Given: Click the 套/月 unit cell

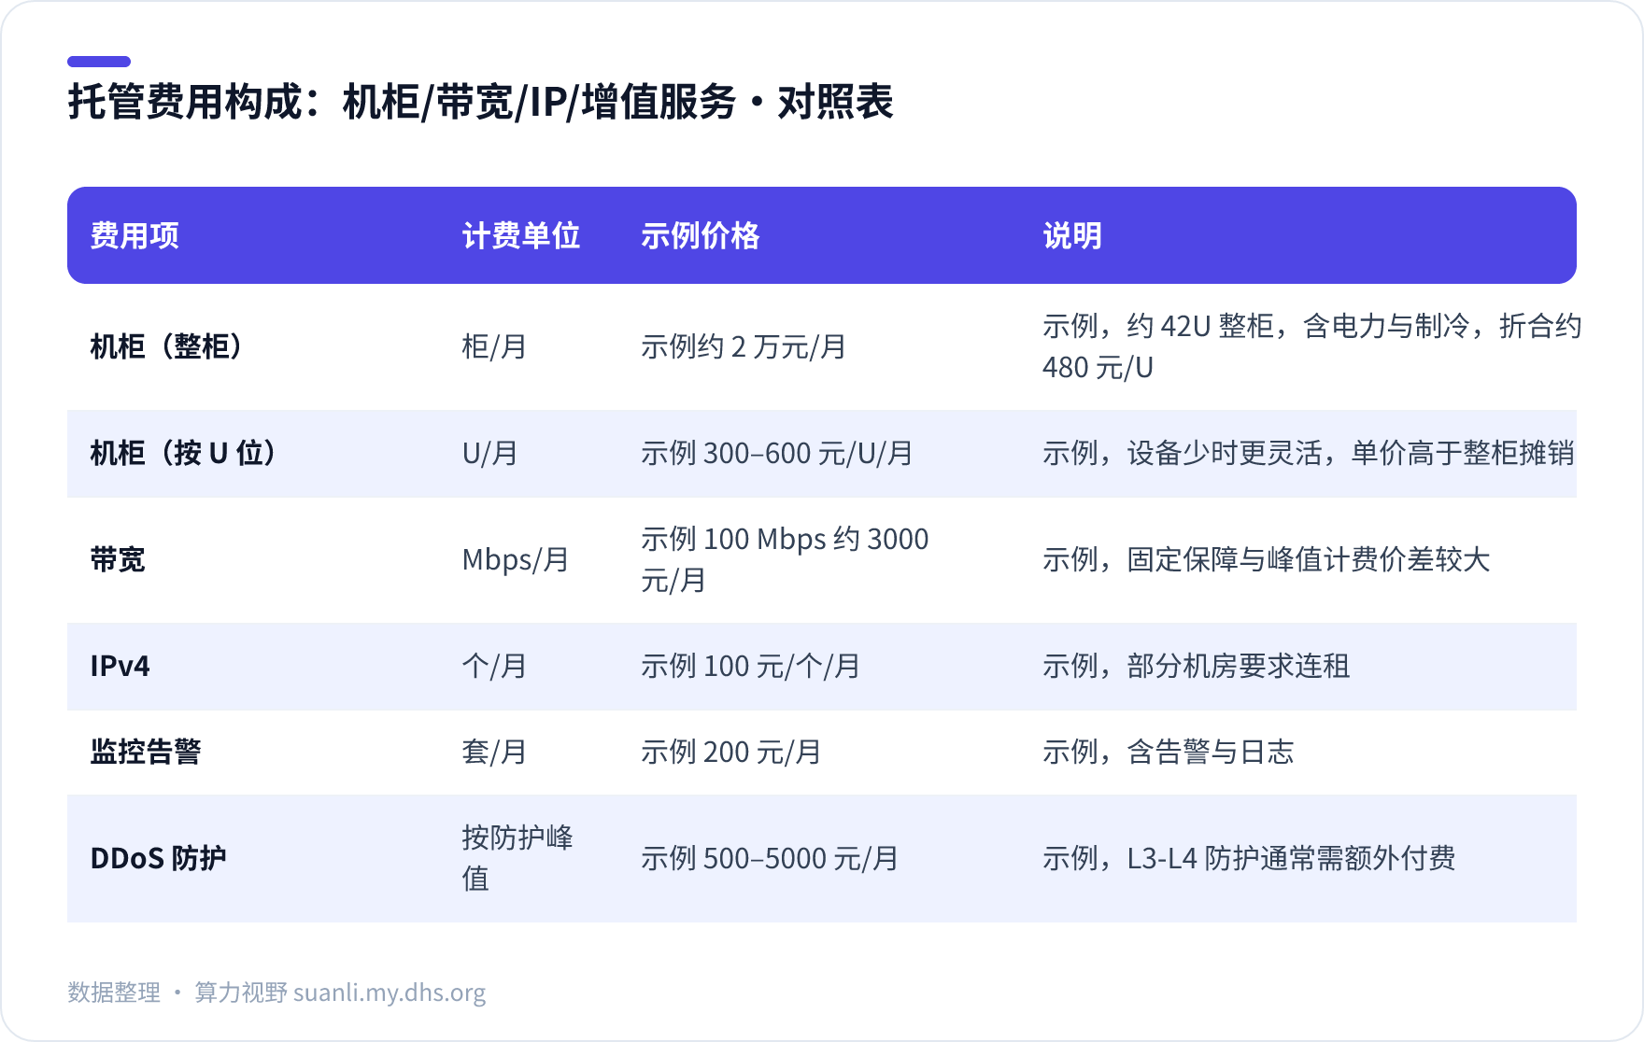Looking at the screenshot, I should click(x=494, y=752).
